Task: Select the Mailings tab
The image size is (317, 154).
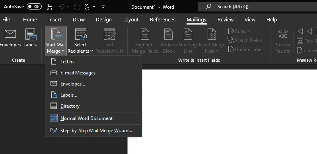Action: point(196,19)
